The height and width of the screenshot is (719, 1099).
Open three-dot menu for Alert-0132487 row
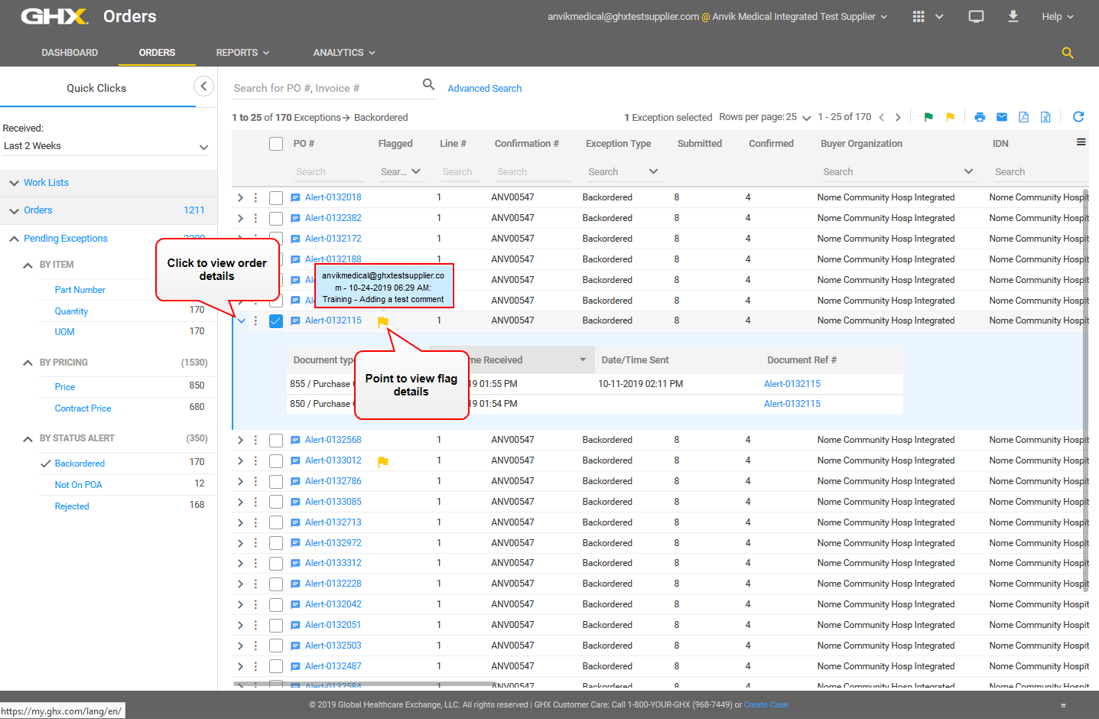pos(255,666)
